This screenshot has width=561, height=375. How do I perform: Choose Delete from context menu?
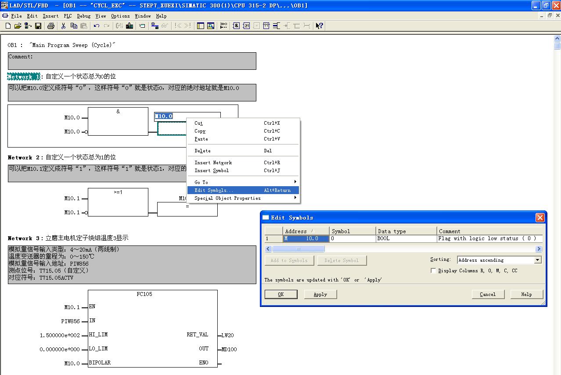[243, 151]
